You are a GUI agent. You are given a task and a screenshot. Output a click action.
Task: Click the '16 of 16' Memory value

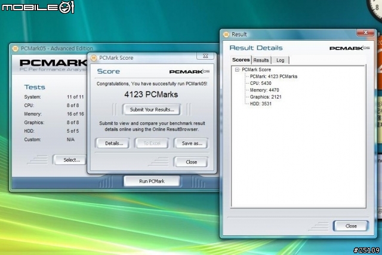[x=75, y=114]
